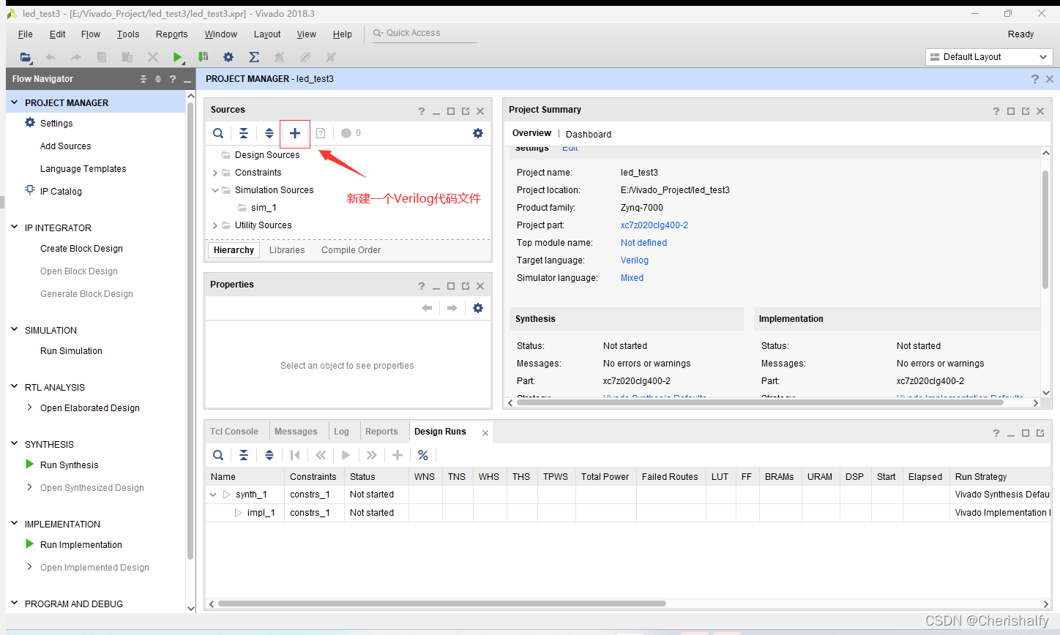Select the sim_1 simulation set
This screenshot has width=1060, height=635.
click(264, 208)
